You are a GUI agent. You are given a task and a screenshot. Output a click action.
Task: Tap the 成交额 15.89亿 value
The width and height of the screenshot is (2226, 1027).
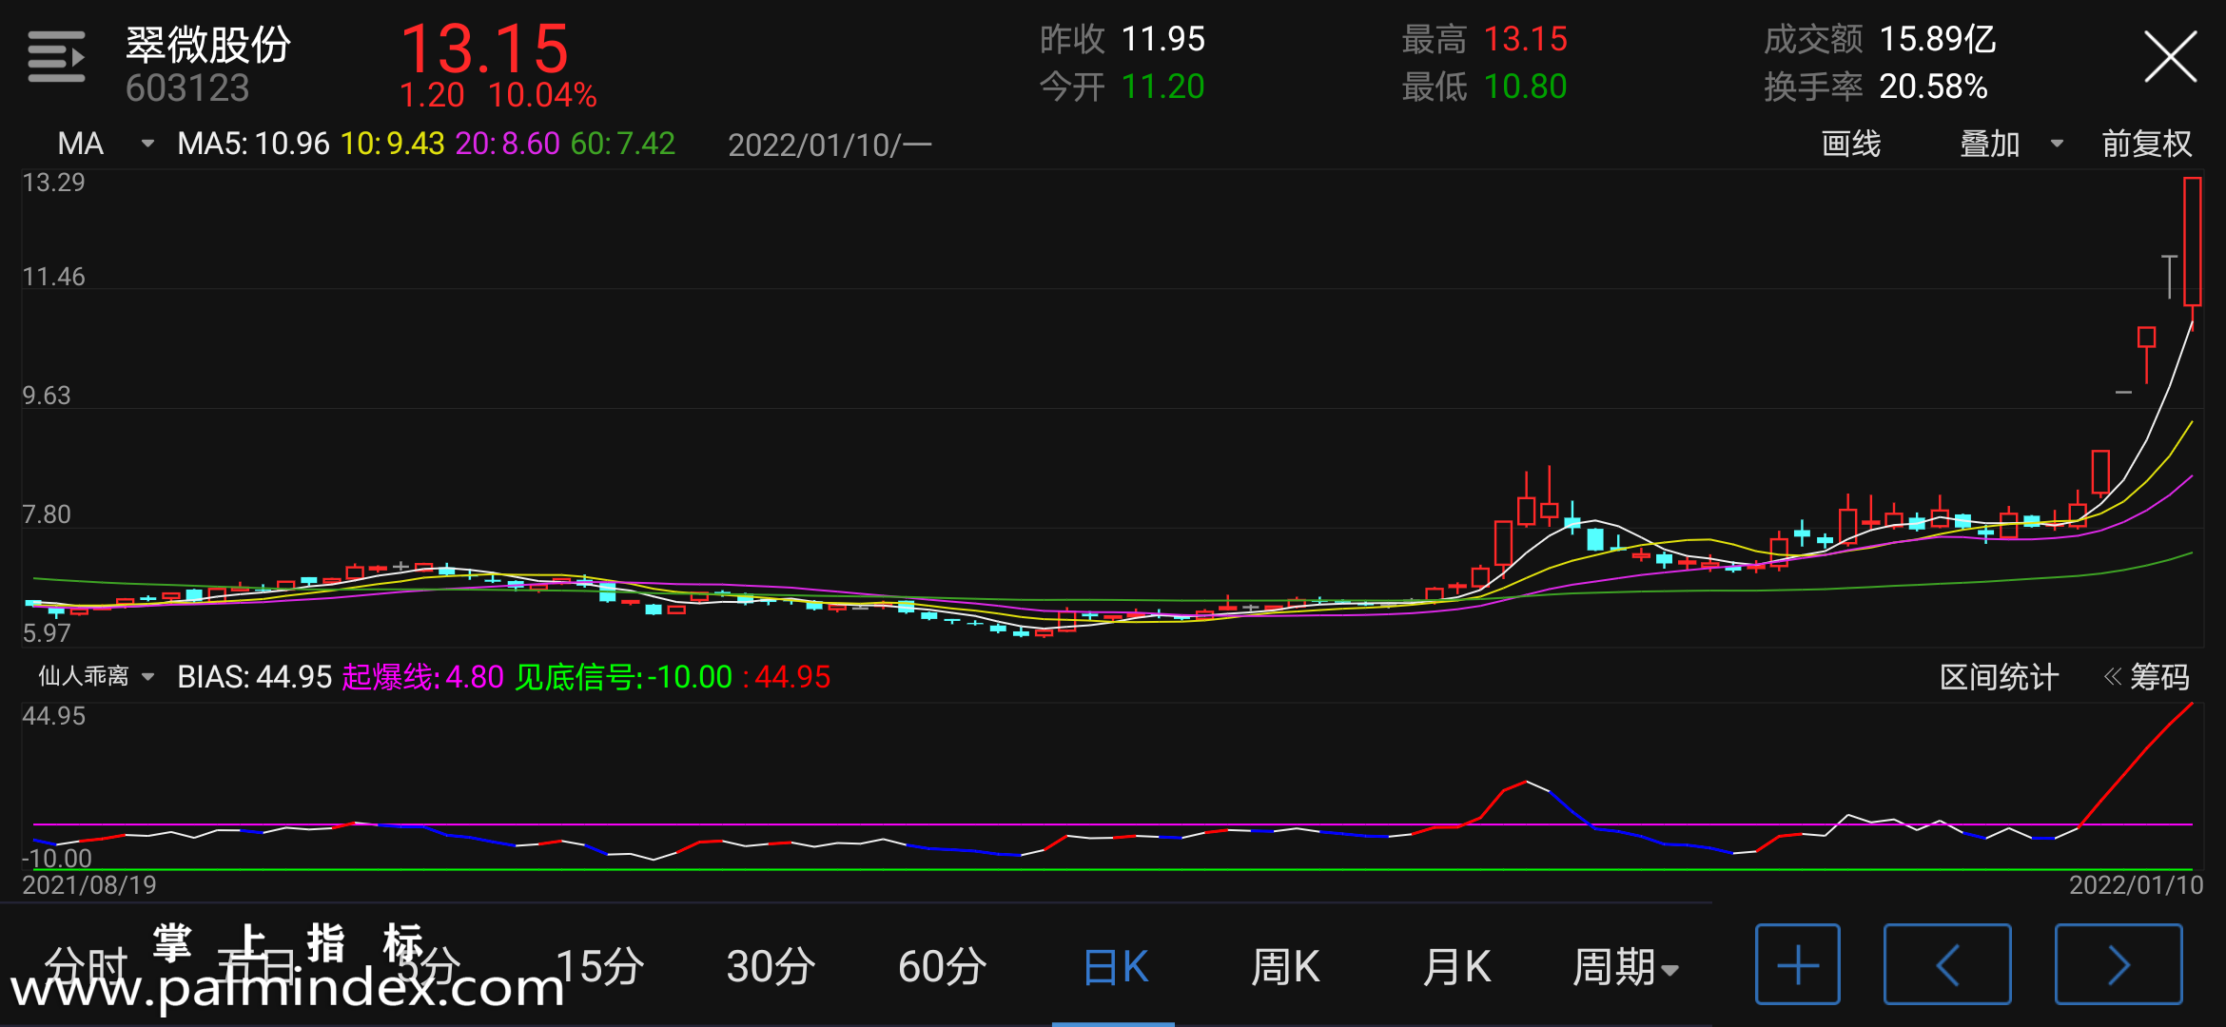[x=1880, y=40]
